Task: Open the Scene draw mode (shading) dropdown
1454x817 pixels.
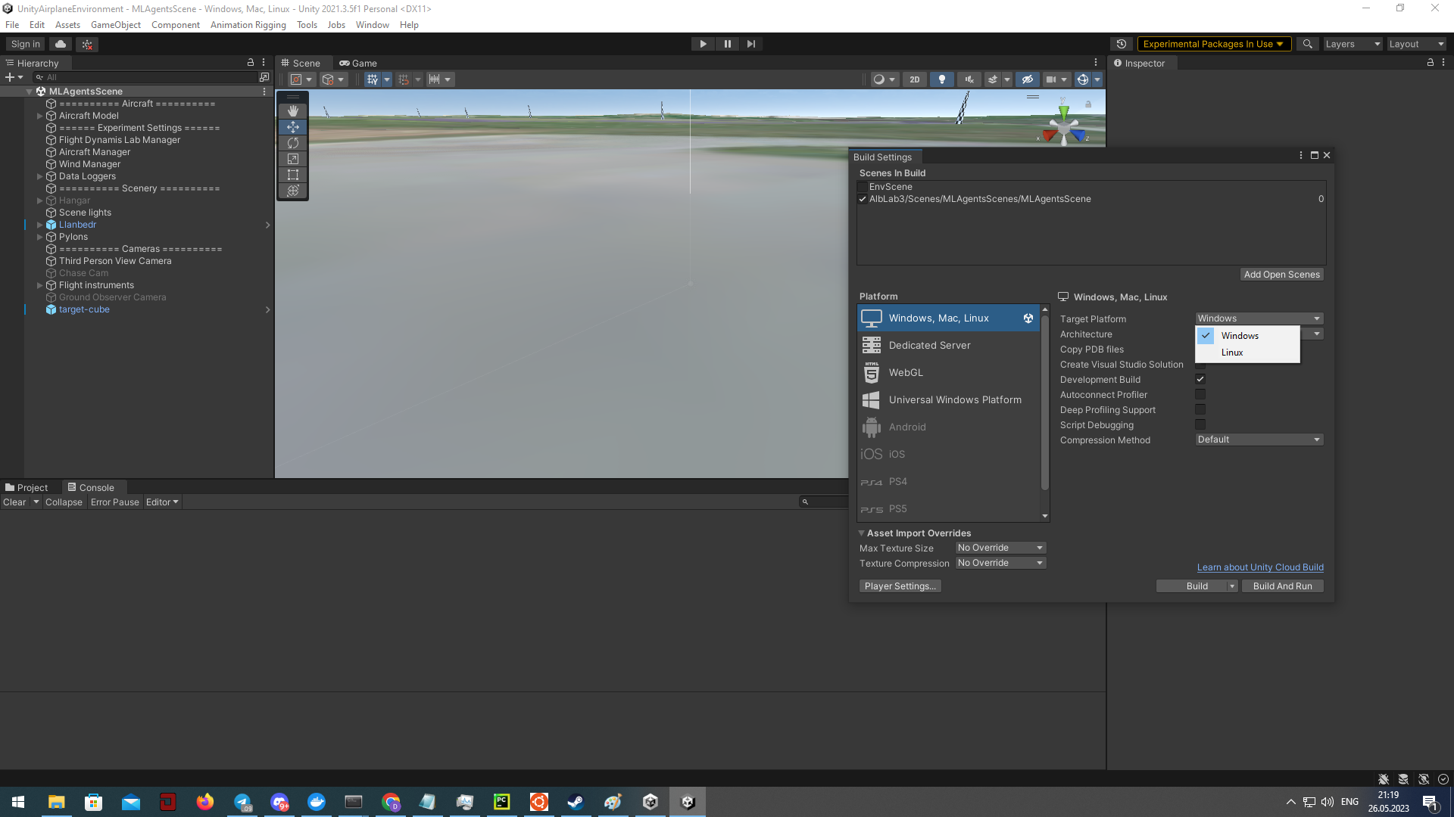Action: pos(884,79)
